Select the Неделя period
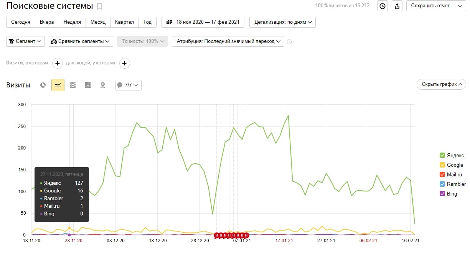The width and height of the screenshot is (470, 253). coord(72,22)
